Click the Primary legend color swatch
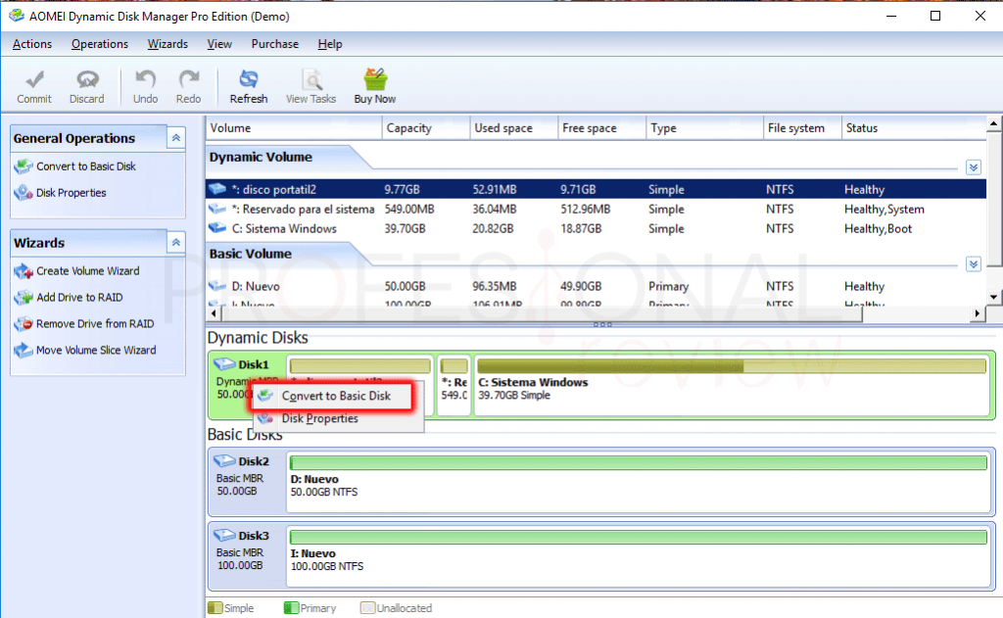The height and width of the screenshot is (618, 1003). (291, 608)
